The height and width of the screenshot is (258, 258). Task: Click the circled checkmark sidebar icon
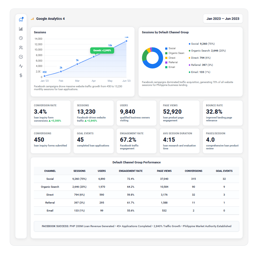[x=21, y=57]
